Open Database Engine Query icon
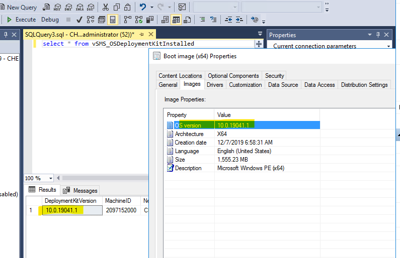The image size is (400, 258). click(x=46, y=7)
